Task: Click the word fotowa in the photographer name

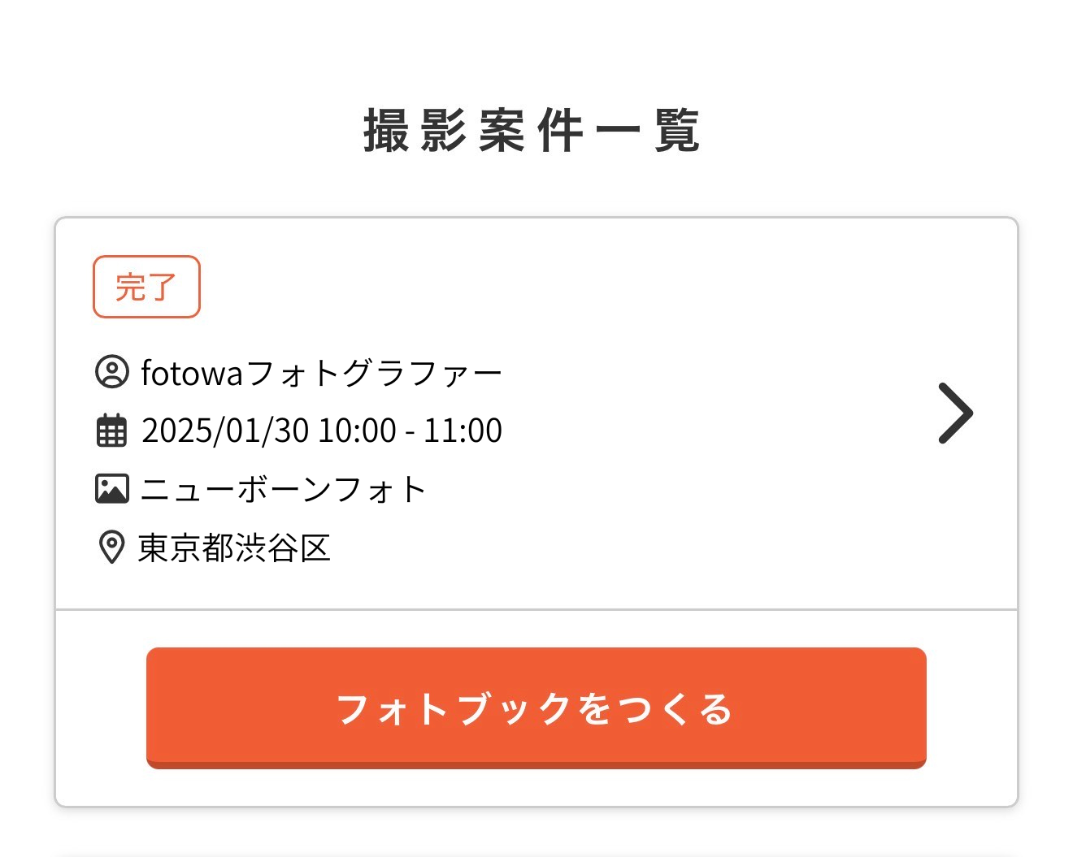Action: click(x=192, y=373)
